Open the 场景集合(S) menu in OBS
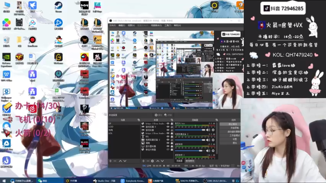326x183 pixels. (156, 25)
